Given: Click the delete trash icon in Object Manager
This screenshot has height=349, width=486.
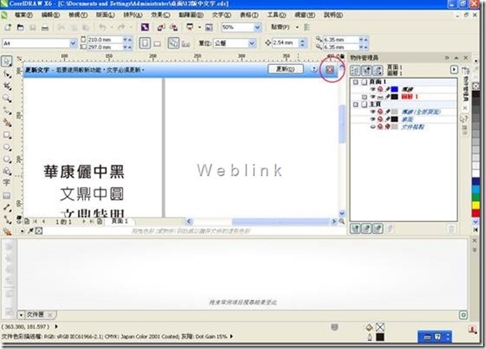Looking at the screenshot, I should point(451,229).
